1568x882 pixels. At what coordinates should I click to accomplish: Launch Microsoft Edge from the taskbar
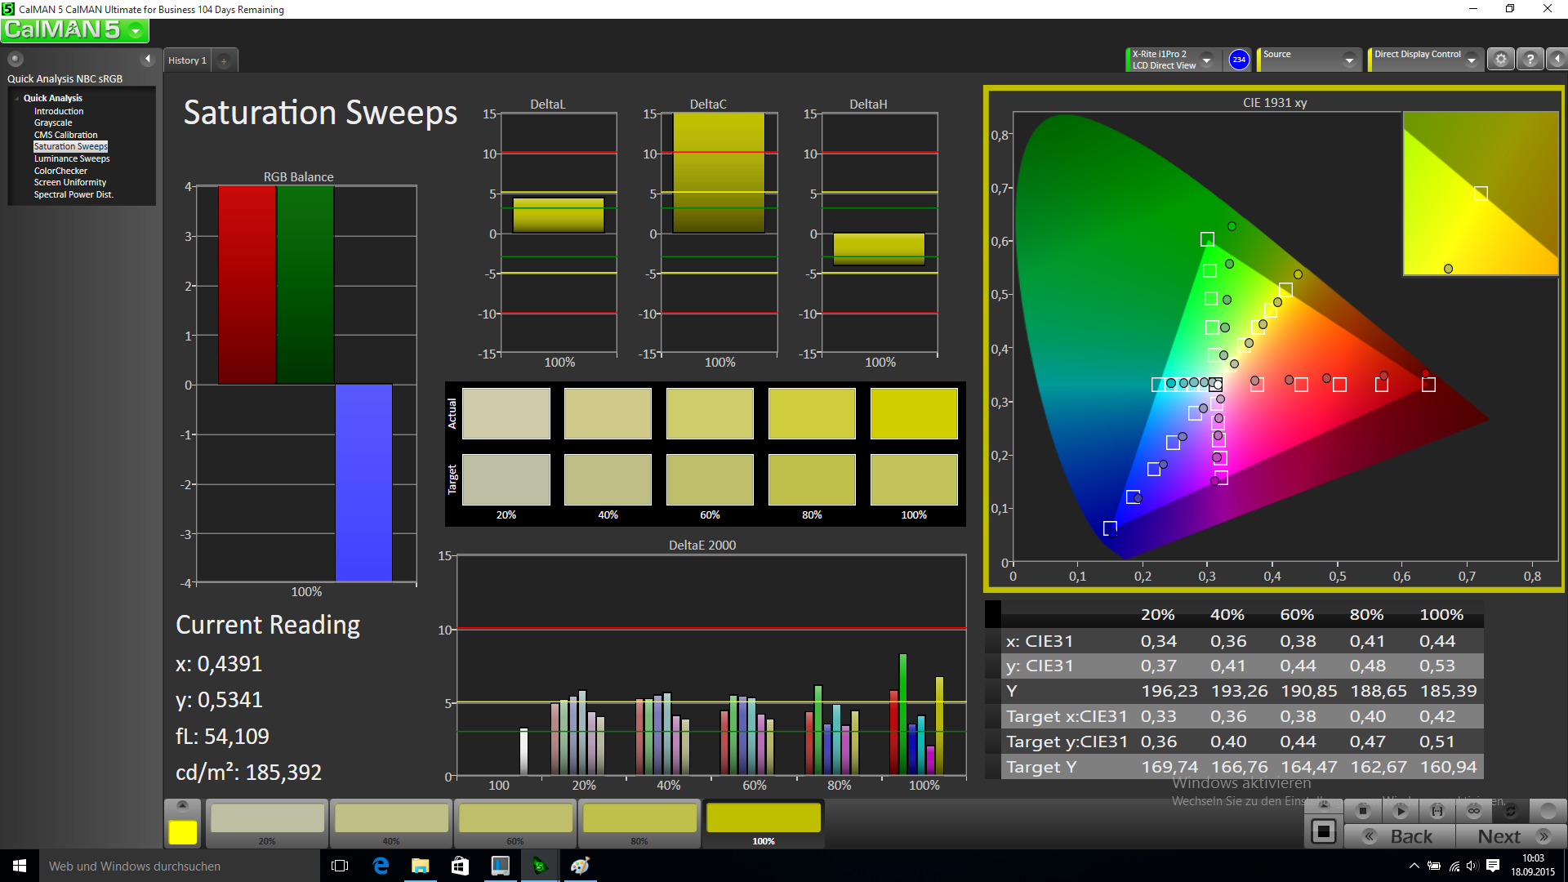click(x=381, y=866)
